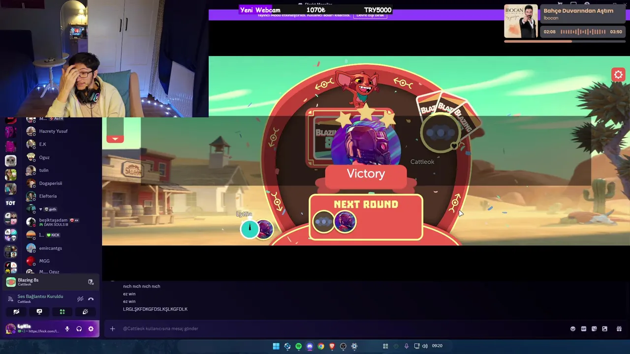Image resolution: width=630 pixels, height=354 pixels.
Task: Open the image icon in chat bar
Action: [604, 328]
